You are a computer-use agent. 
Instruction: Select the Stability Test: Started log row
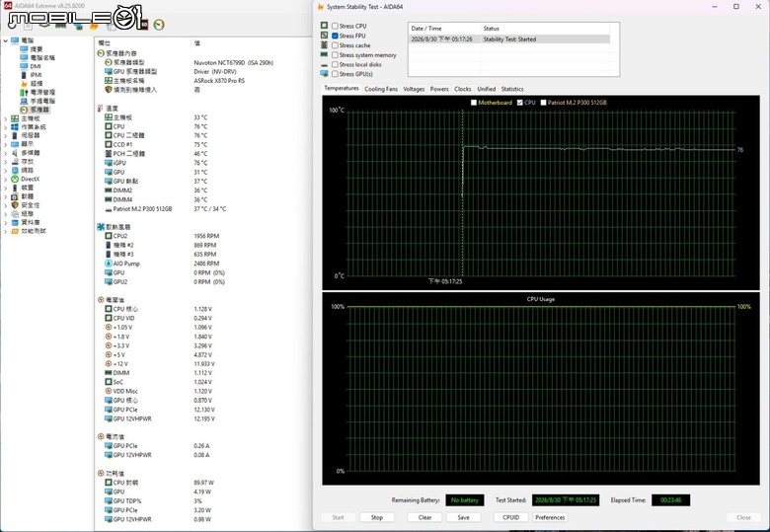[x=509, y=39]
